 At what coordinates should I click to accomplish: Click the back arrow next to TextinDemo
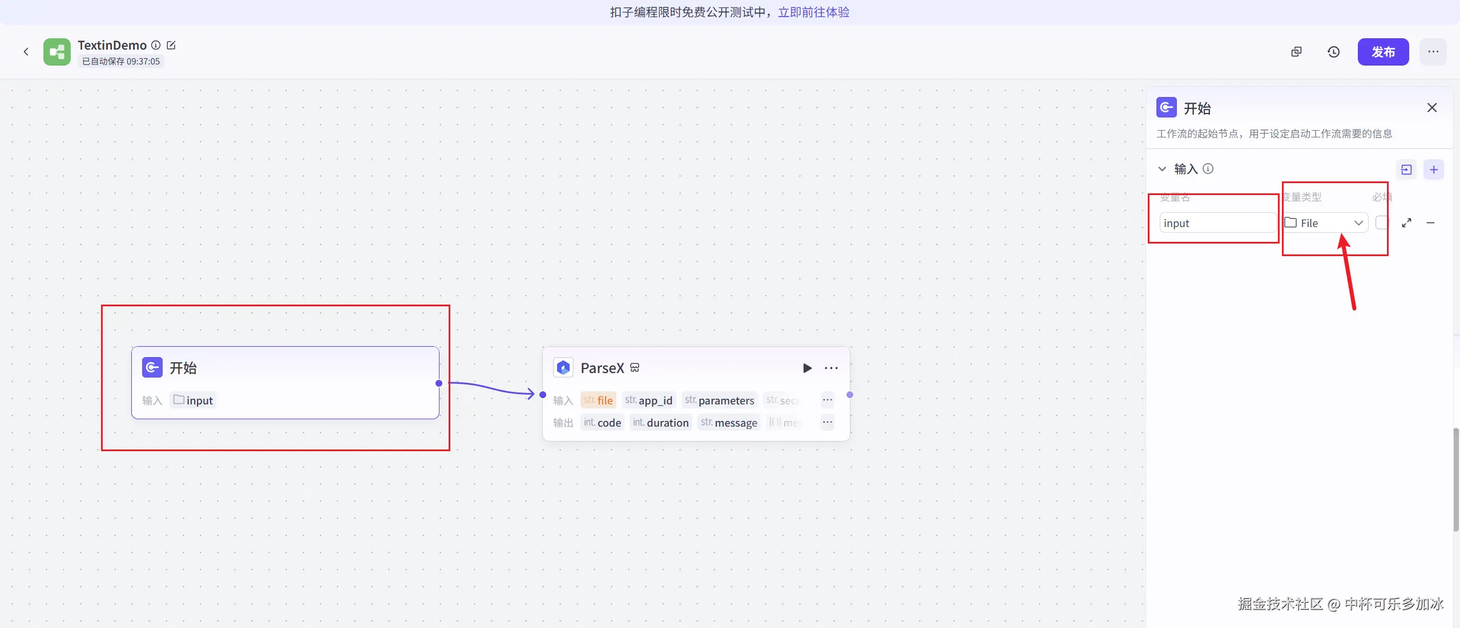point(26,52)
